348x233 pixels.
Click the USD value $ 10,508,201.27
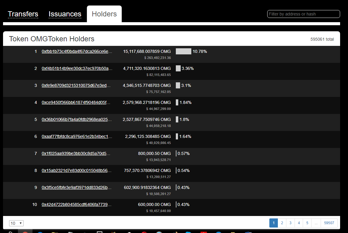point(159,194)
